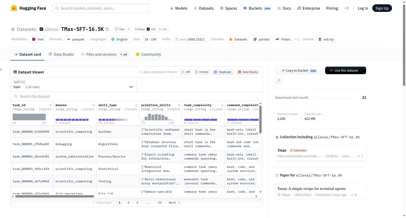Viewport: 406px width, 218px height.
Task: Select the task_000000_5c5b0938 cell
Action: 32,132
